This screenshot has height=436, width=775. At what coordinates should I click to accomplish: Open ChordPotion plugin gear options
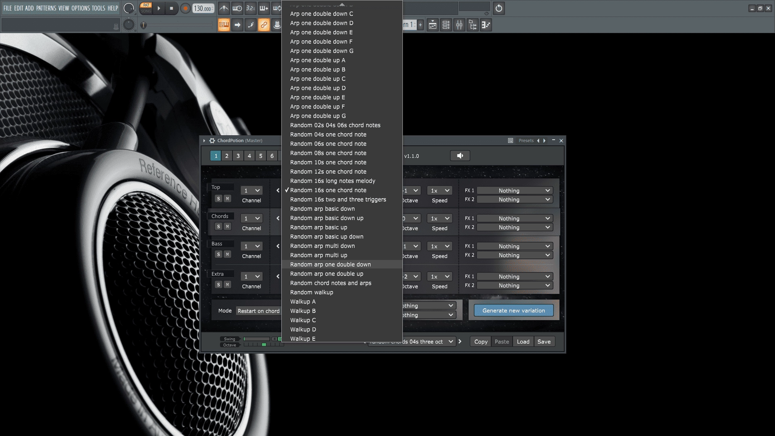click(x=212, y=140)
